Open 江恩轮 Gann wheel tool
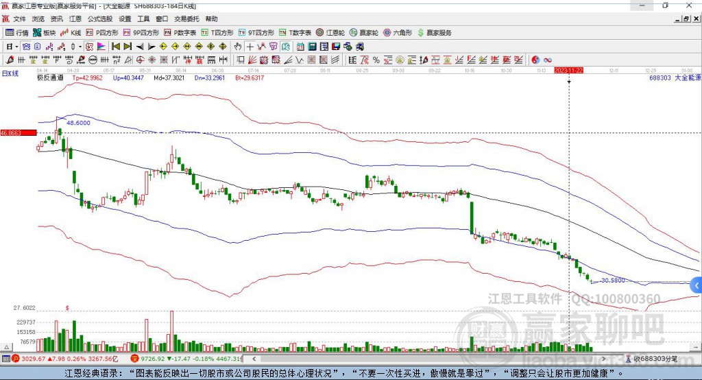 (330, 33)
